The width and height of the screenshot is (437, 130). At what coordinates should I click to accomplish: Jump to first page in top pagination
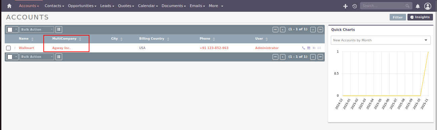click(275, 30)
